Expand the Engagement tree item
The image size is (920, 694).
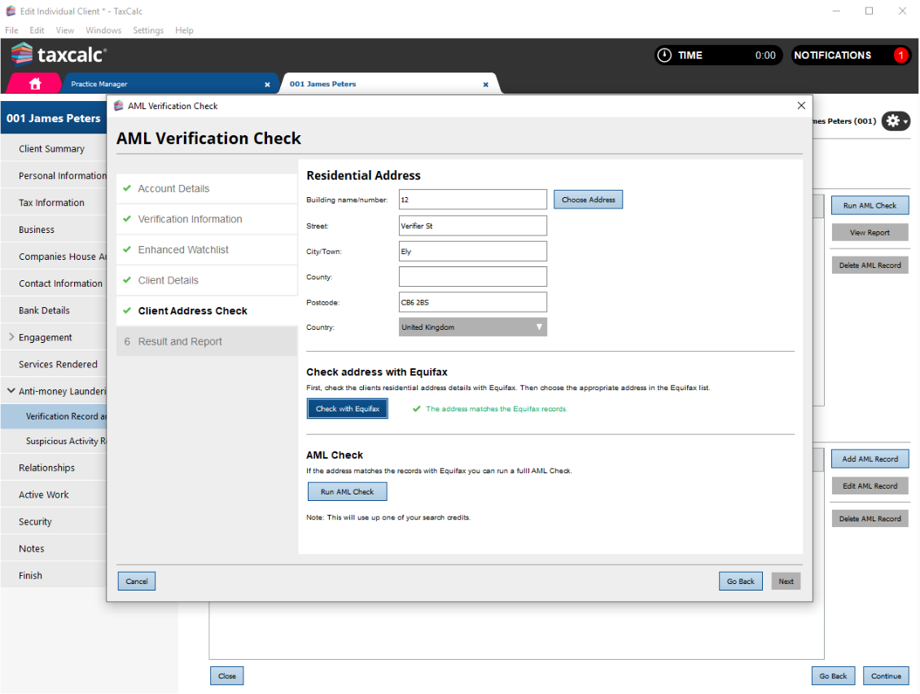click(x=11, y=337)
